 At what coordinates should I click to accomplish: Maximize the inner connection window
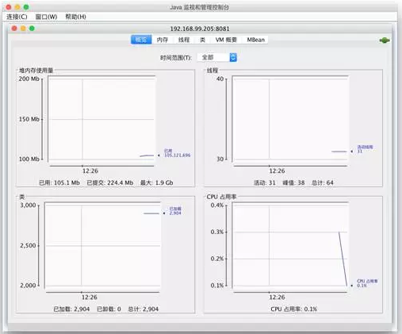pyautogui.click(x=32, y=29)
